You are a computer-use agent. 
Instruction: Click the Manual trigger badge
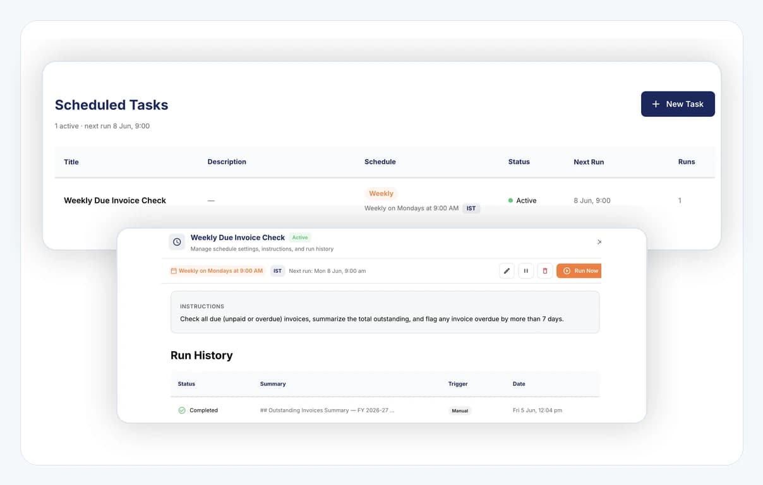460,410
